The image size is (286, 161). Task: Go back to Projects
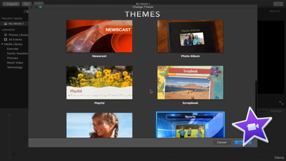click(x=11, y=4)
